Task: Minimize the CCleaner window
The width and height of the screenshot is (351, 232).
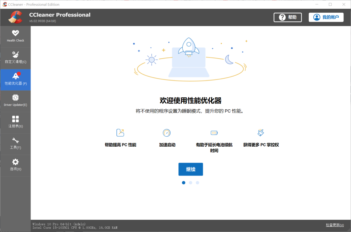Action: click(317, 4)
